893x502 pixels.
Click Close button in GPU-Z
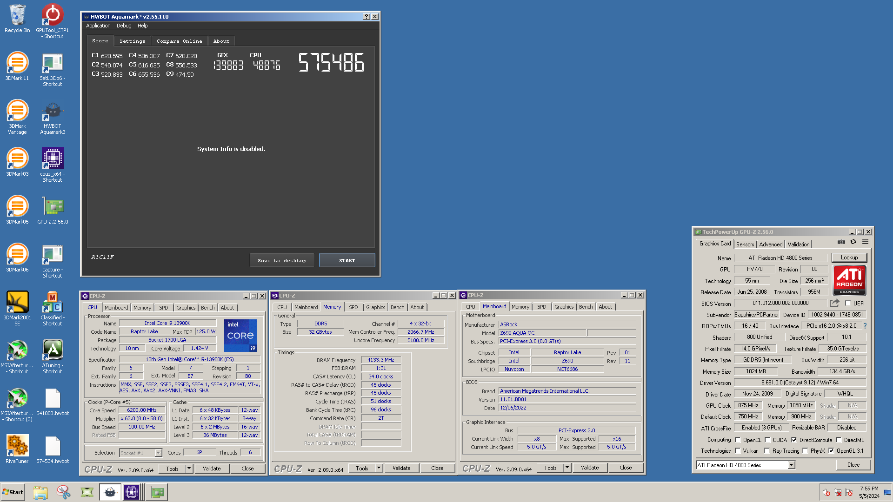pyautogui.click(x=853, y=465)
